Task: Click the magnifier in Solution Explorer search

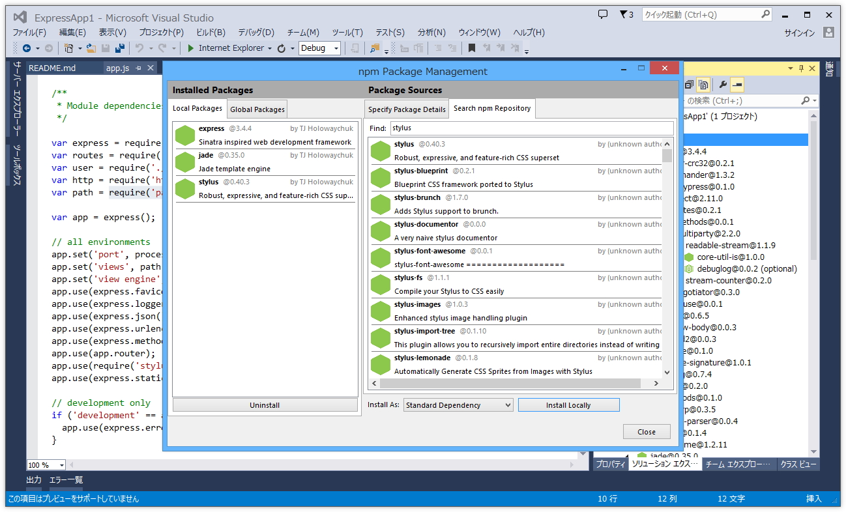Action: (805, 100)
